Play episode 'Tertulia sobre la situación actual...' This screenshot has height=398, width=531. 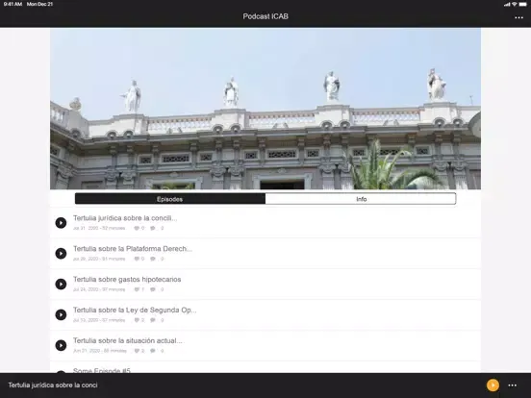61,345
